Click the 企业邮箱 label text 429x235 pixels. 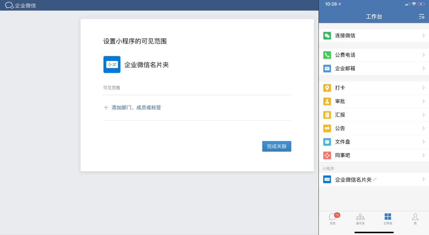point(345,68)
